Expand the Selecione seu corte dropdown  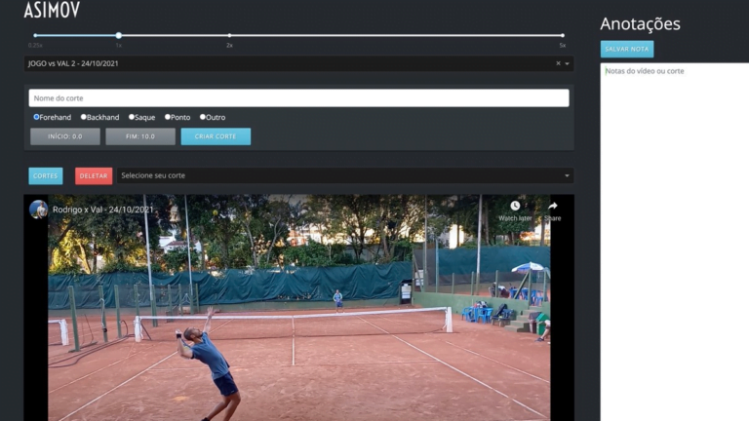point(341,175)
